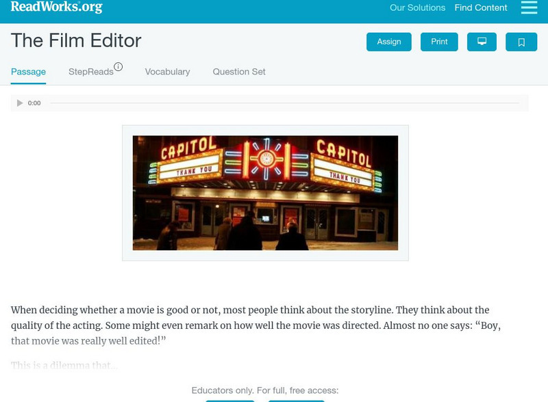This screenshot has height=402, width=548.
Task: Click the Print button
Action: [439, 42]
